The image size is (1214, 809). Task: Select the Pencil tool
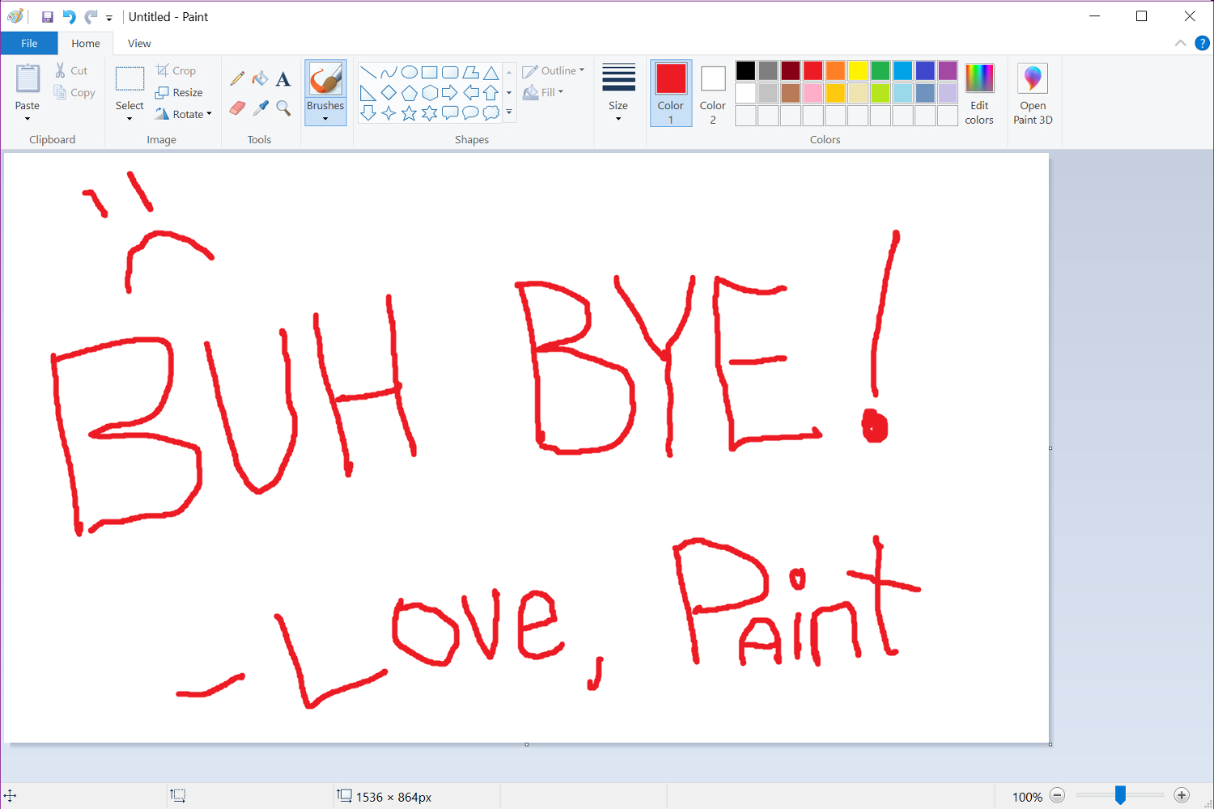point(237,78)
